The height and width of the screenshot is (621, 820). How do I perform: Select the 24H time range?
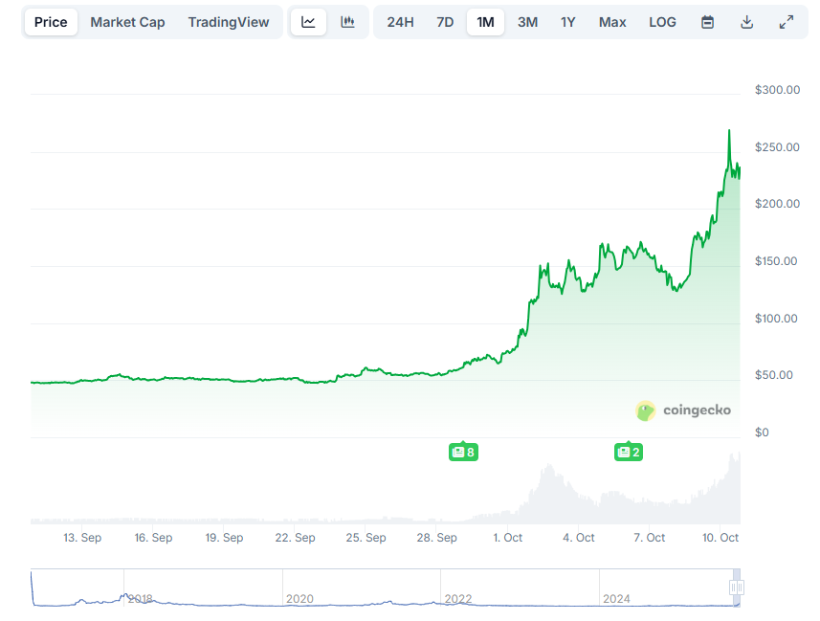[x=400, y=22]
